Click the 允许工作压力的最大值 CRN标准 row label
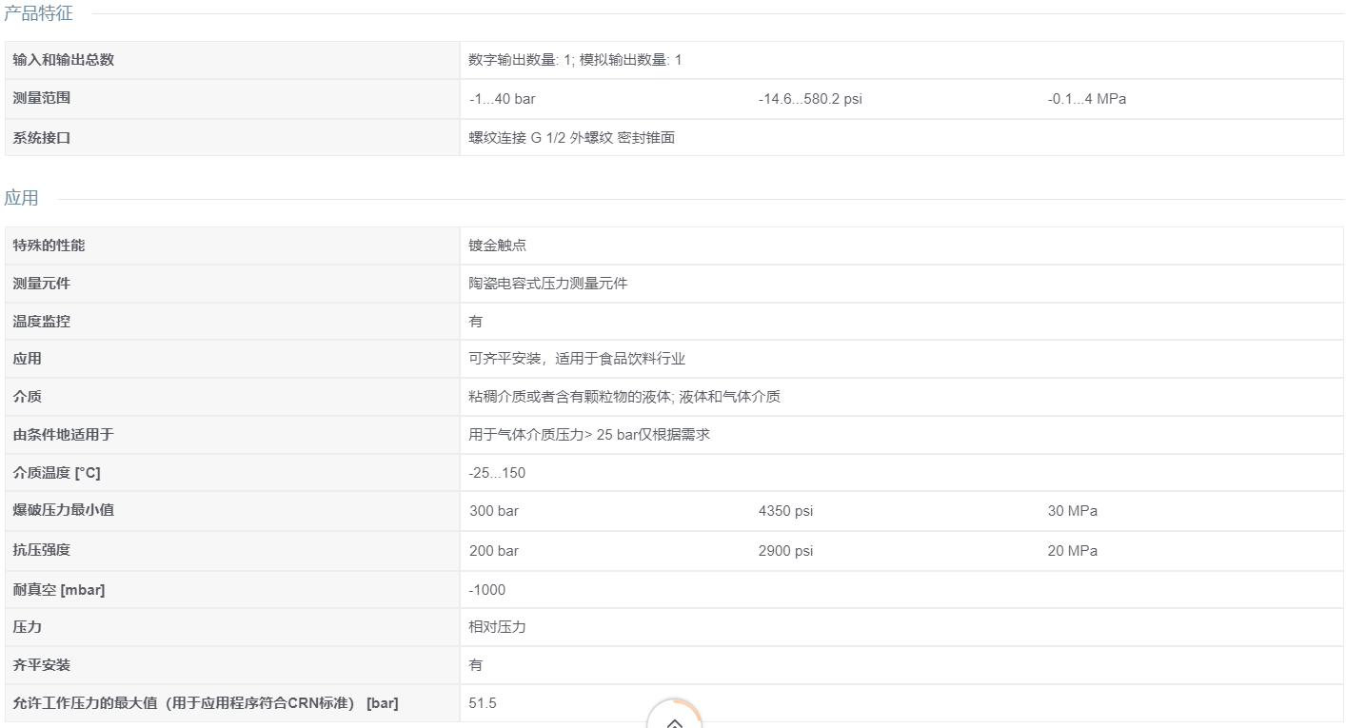Viewport: 1346px width, 728px height. (x=206, y=703)
